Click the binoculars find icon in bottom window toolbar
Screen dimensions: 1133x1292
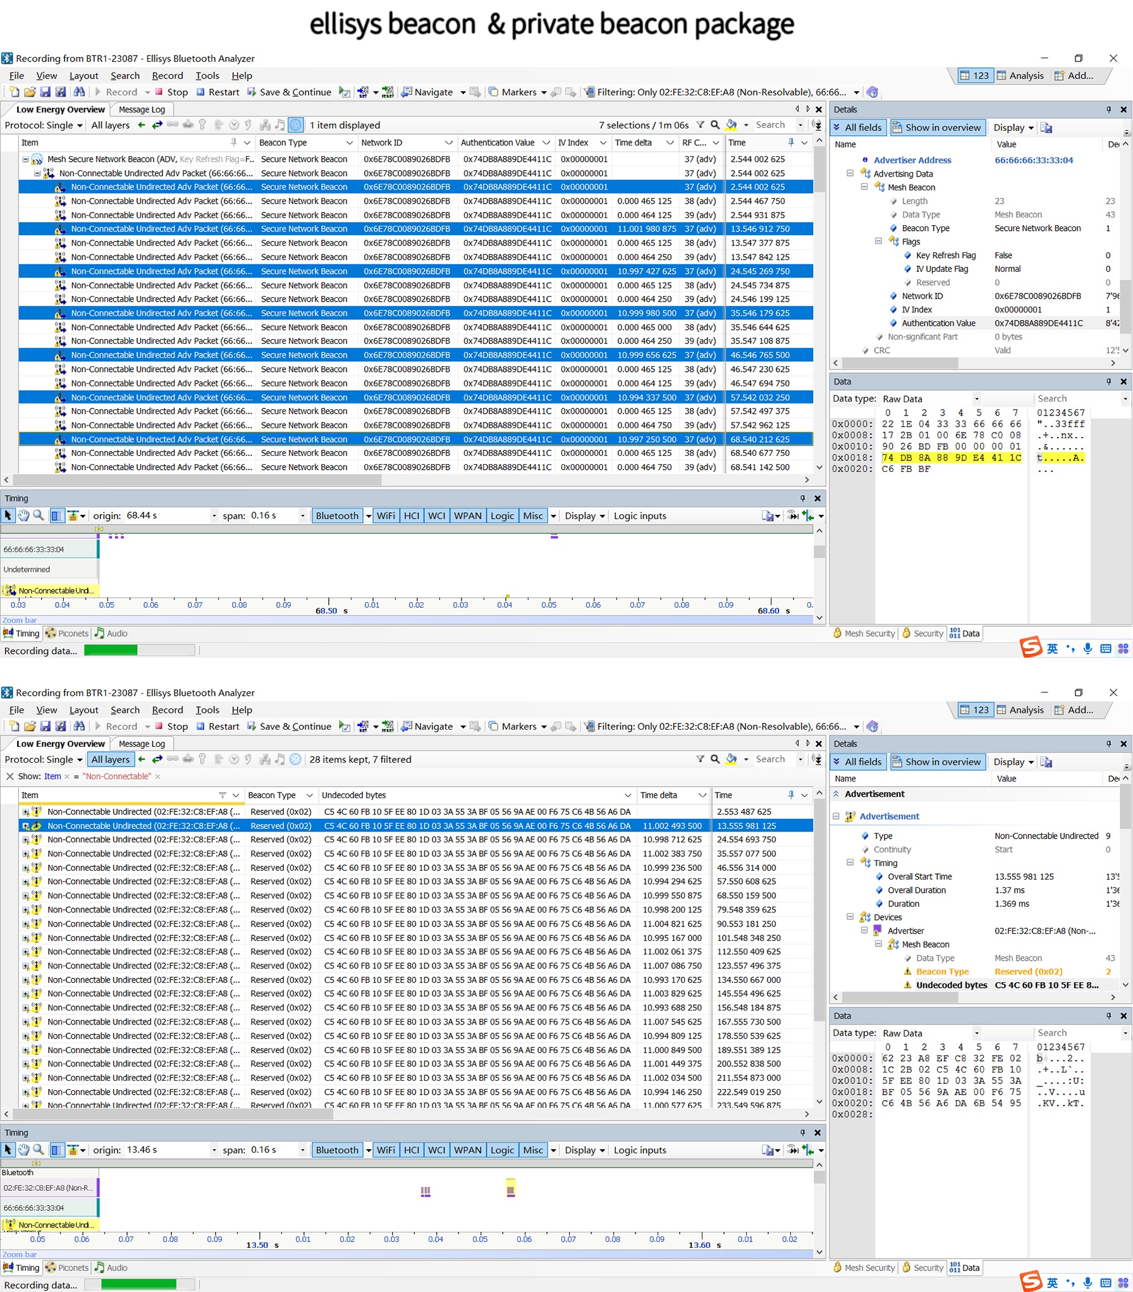pos(79,727)
